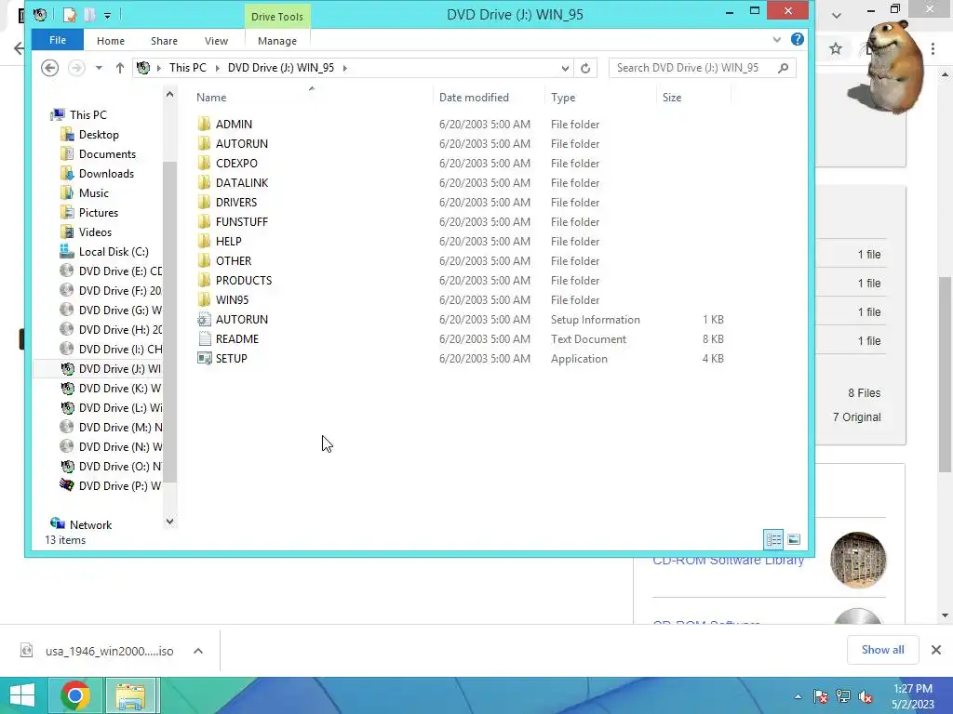Open the address bar history dropdown
The width and height of the screenshot is (953, 714).
pyautogui.click(x=565, y=68)
